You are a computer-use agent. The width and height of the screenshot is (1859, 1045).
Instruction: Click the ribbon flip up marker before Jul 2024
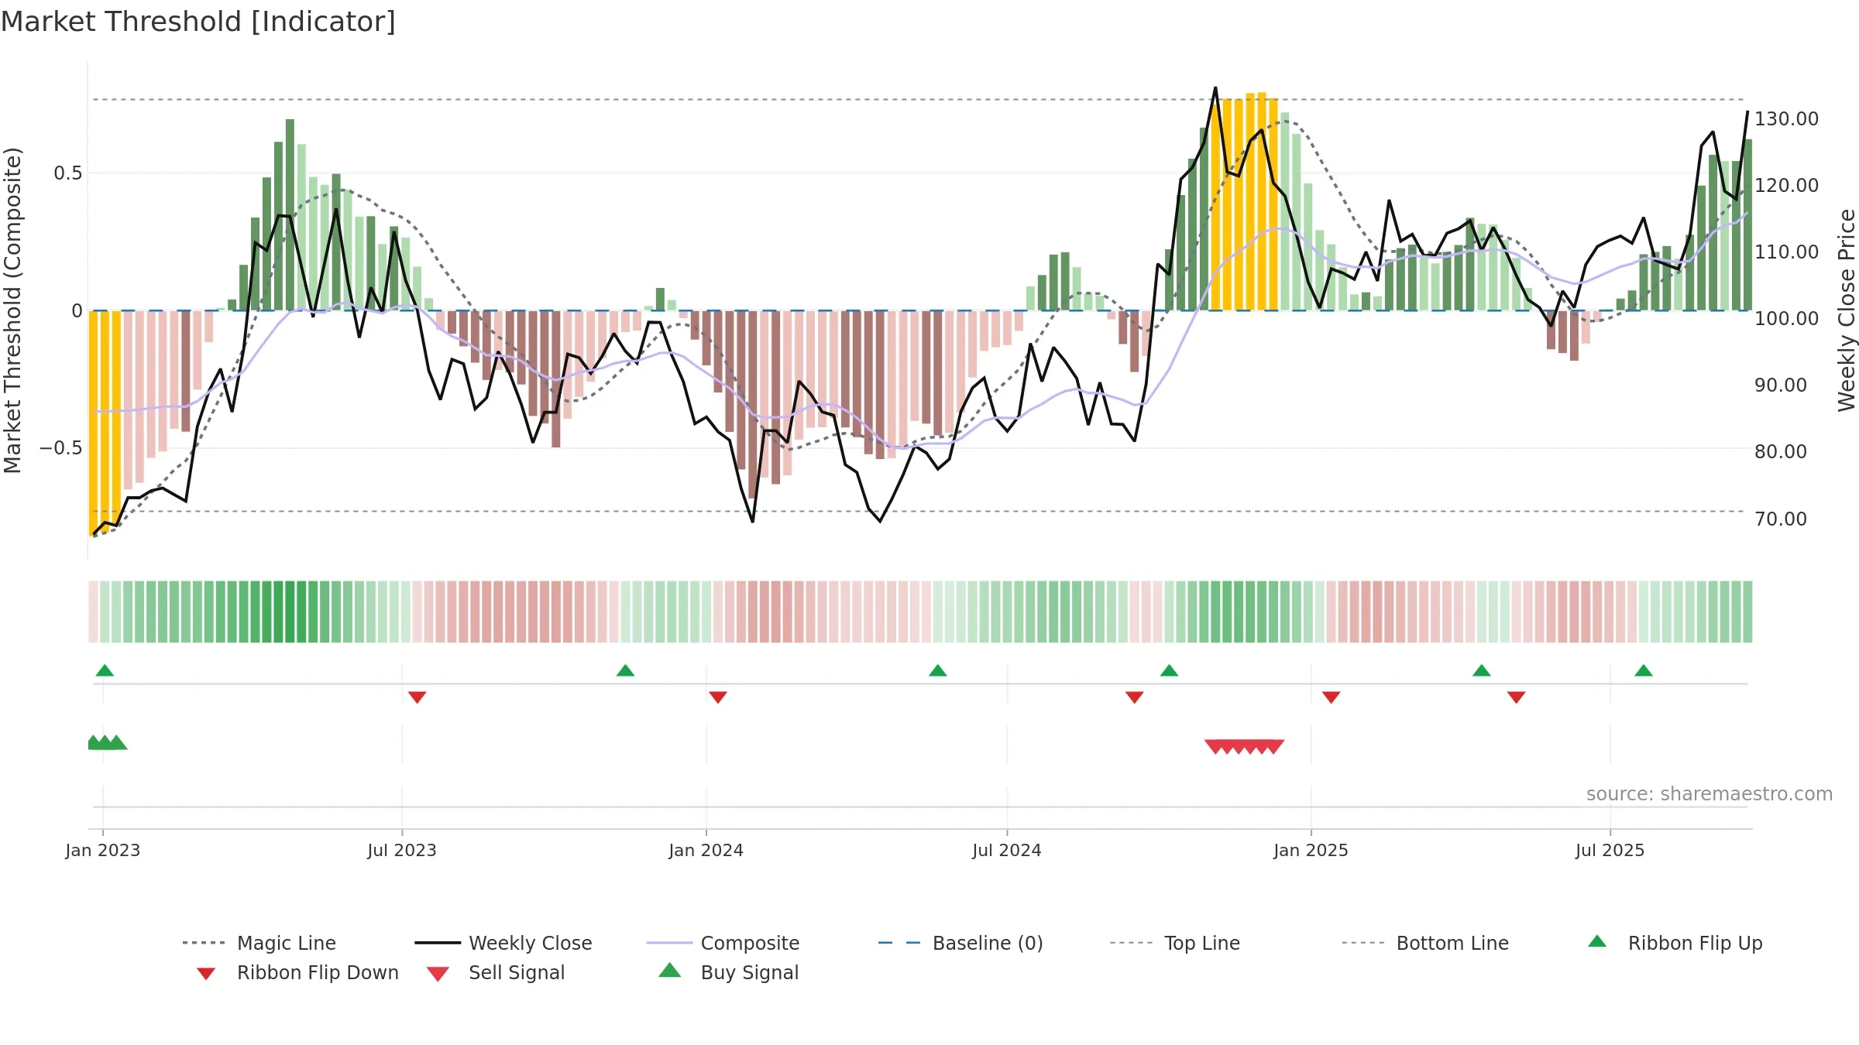(937, 670)
